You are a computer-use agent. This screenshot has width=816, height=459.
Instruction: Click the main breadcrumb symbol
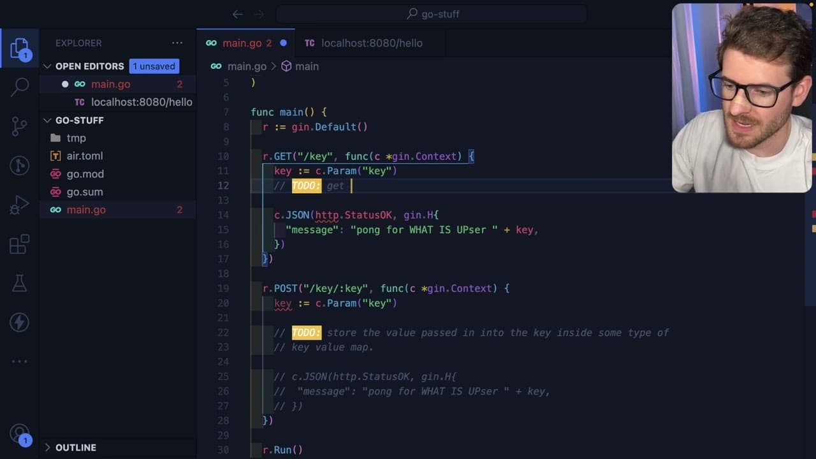(x=300, y=66)
